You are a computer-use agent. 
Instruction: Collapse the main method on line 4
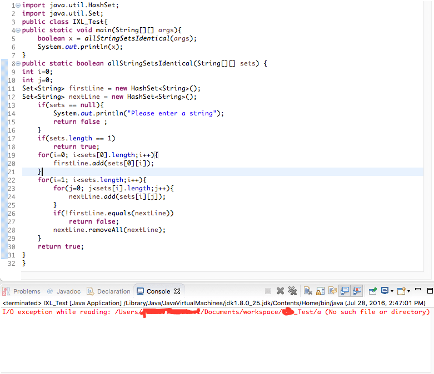pos(18,30)
